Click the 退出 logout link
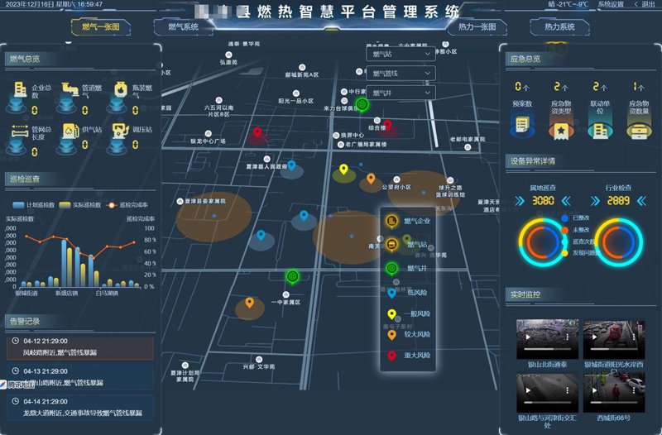Viewport: 662px width, 435px height. coord(645,4)
